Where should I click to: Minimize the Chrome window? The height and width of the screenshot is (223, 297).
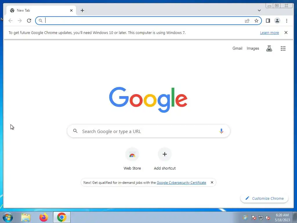[269, 6]
